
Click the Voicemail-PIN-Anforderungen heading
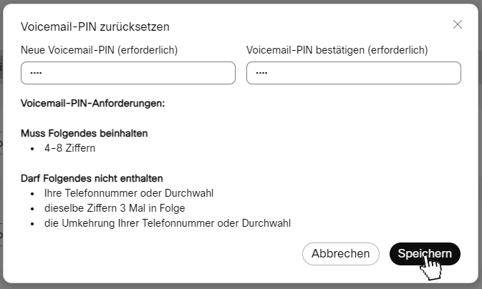93,103
